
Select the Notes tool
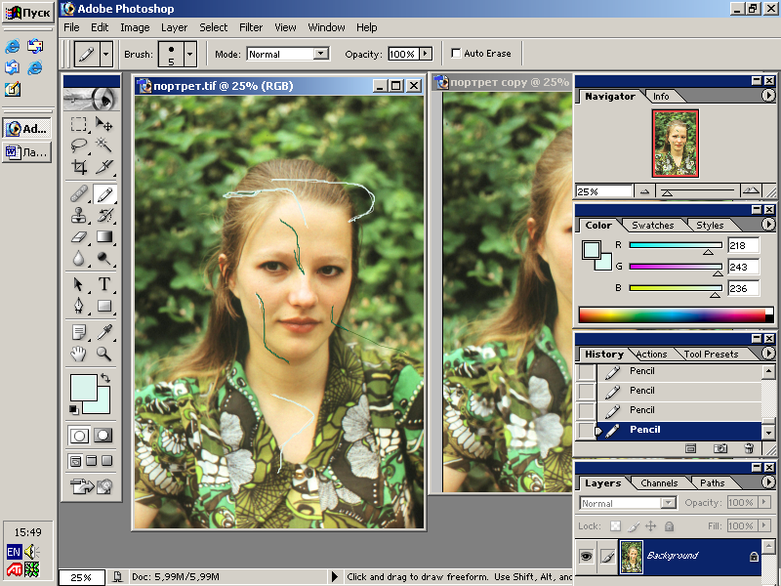pos(79,332)
